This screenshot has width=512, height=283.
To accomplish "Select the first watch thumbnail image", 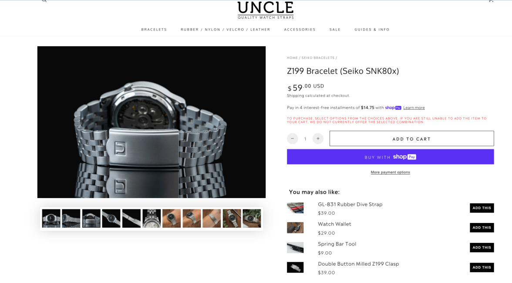I will point(51,219).
